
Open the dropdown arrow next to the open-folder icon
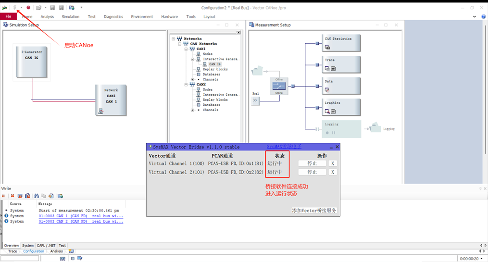(x=45, y=8)
